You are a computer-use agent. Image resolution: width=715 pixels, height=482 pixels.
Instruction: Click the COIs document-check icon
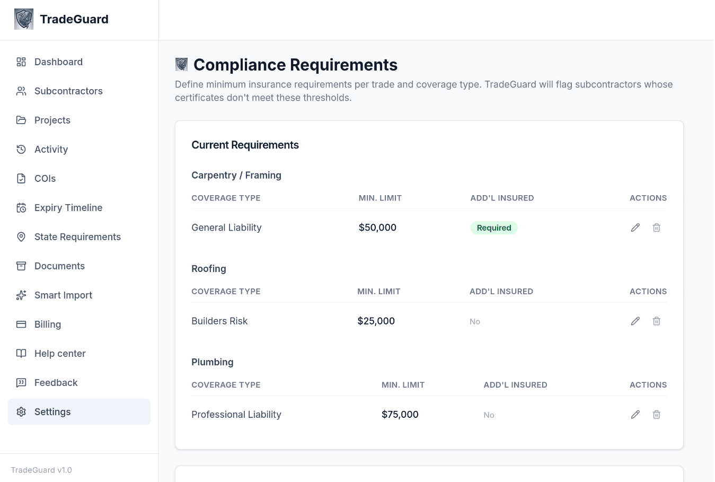coord(21,179)
